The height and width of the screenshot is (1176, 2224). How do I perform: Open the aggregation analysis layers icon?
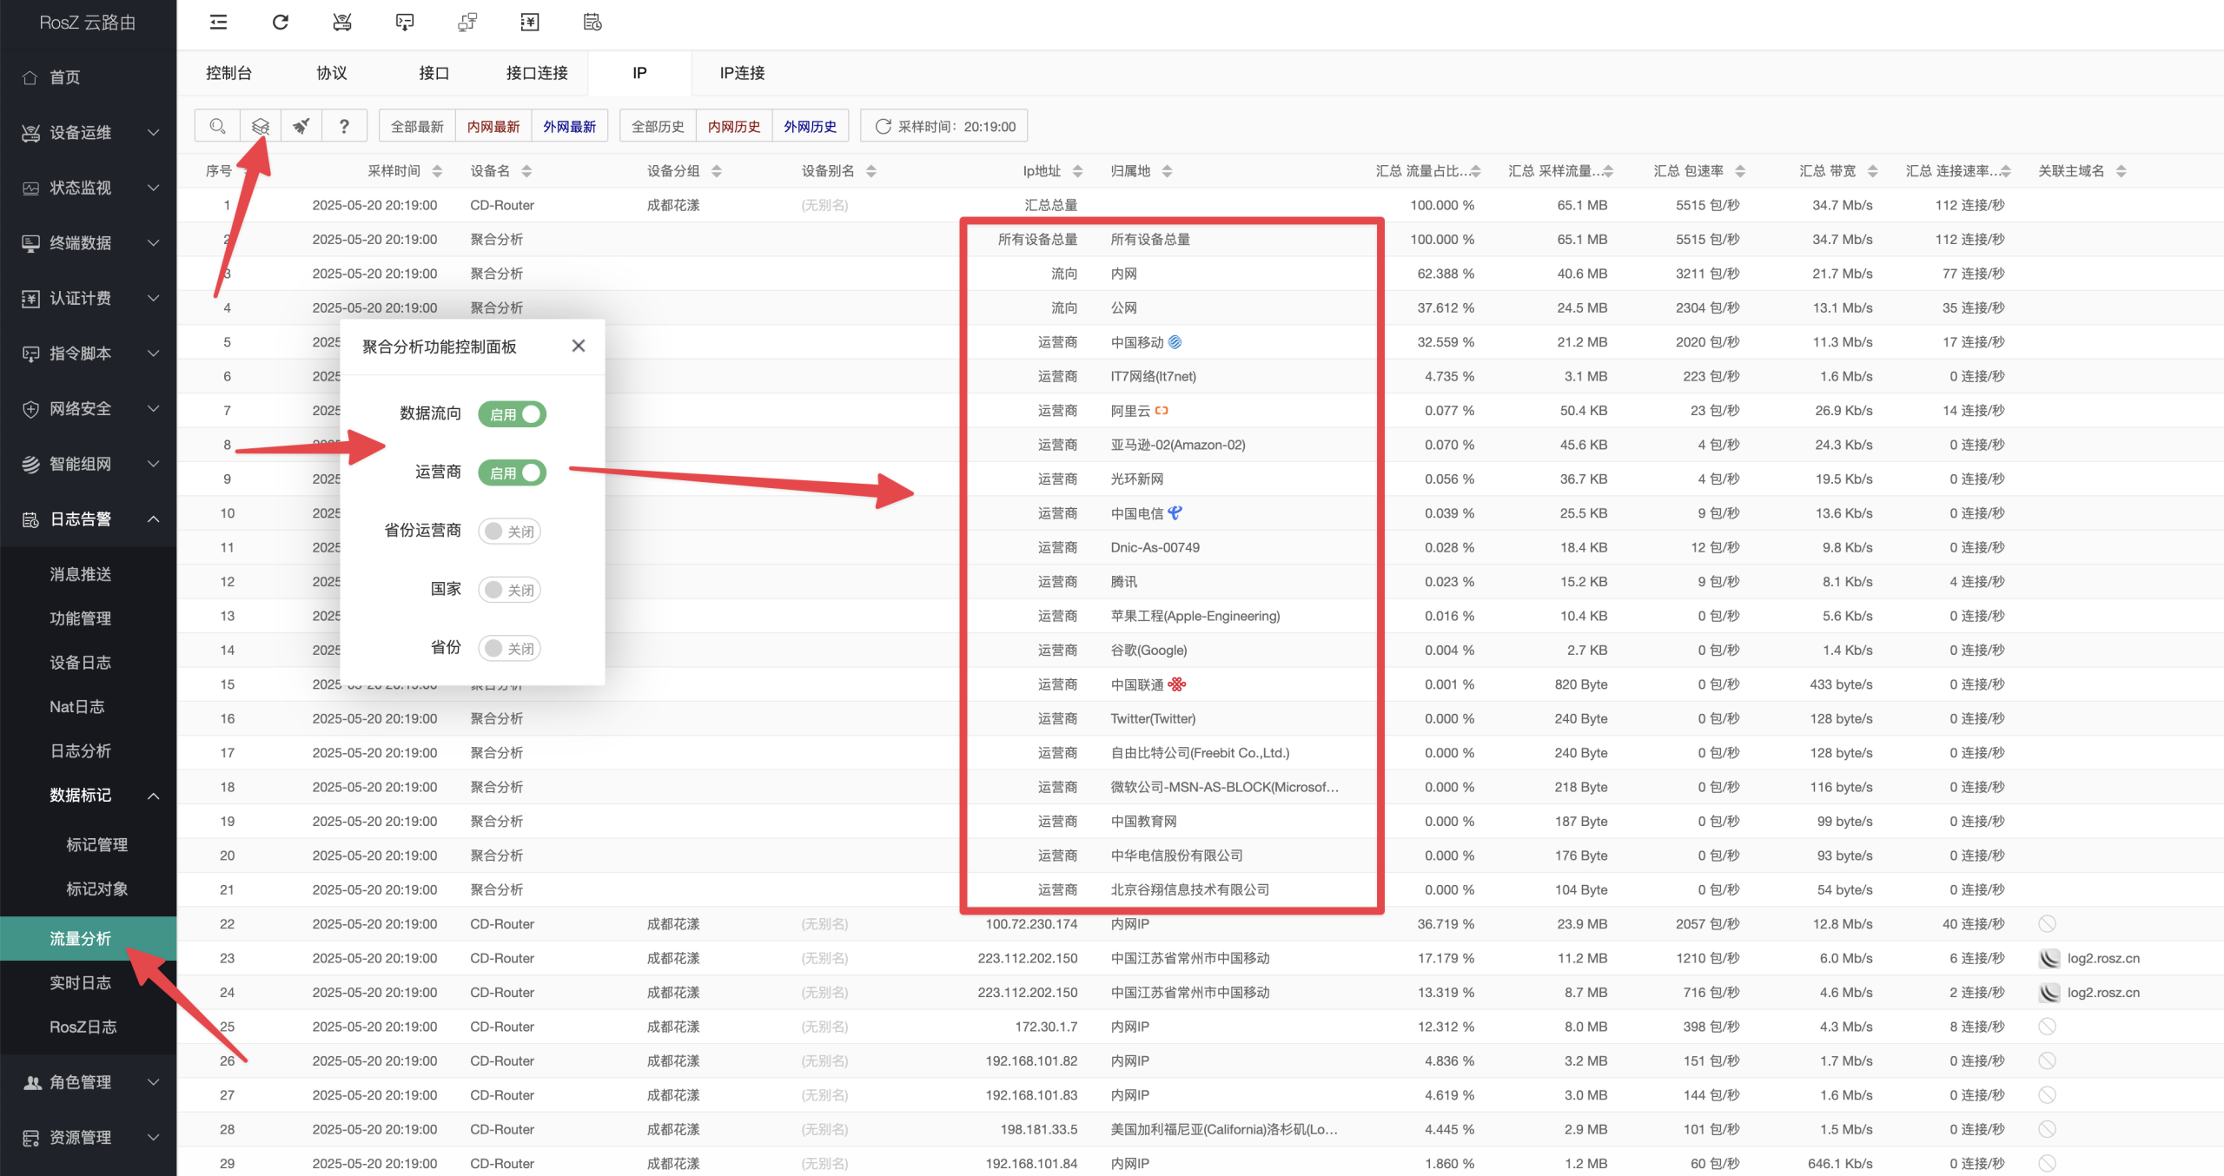260,126
